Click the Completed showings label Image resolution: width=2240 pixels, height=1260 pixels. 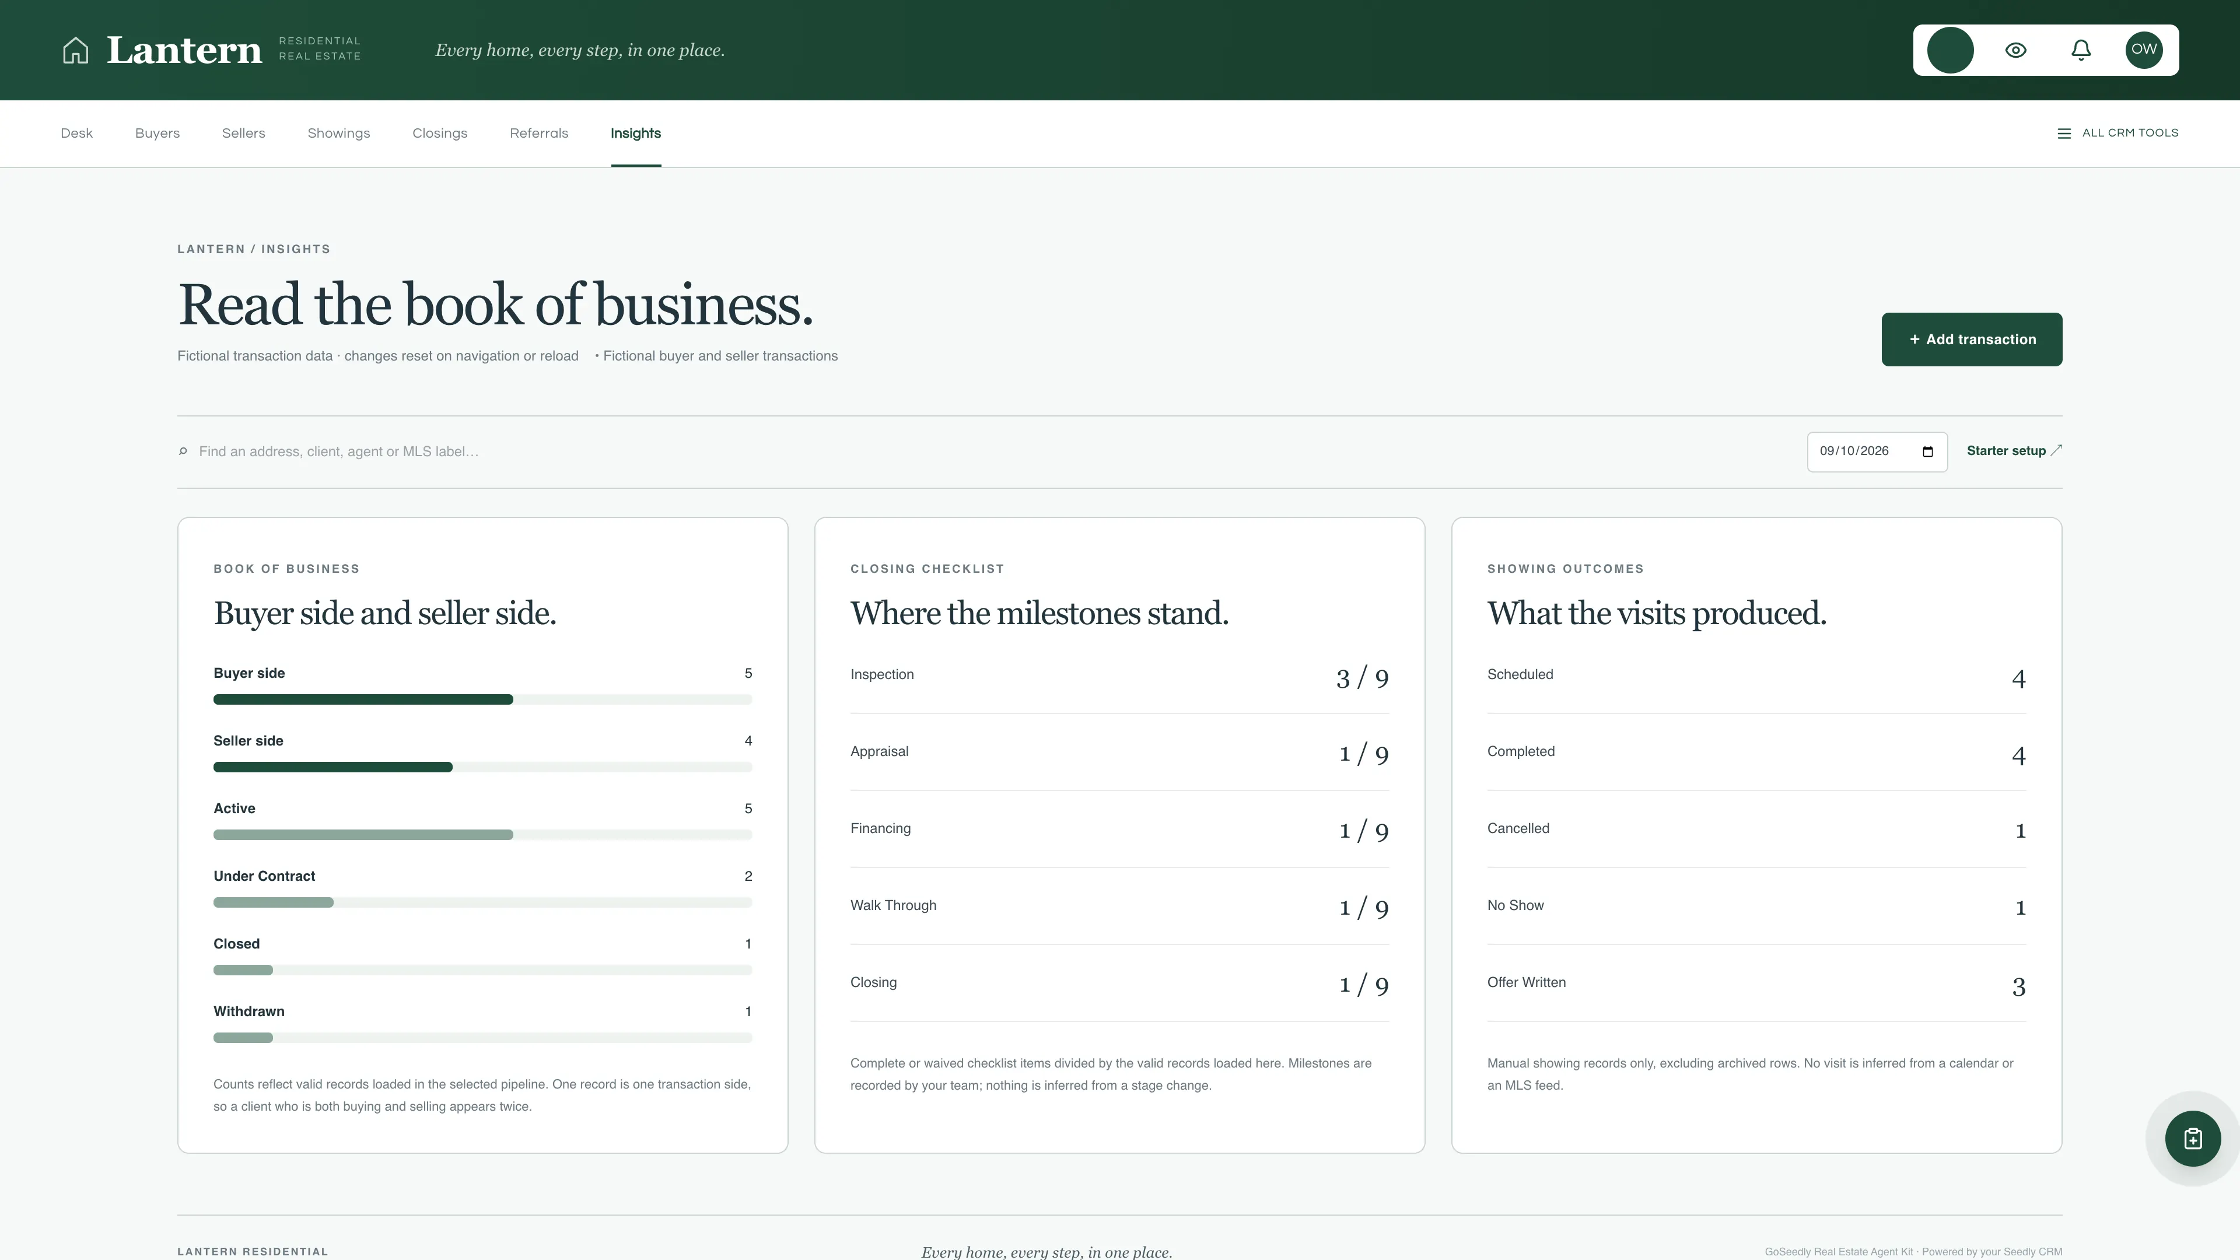coord(1521,751)
